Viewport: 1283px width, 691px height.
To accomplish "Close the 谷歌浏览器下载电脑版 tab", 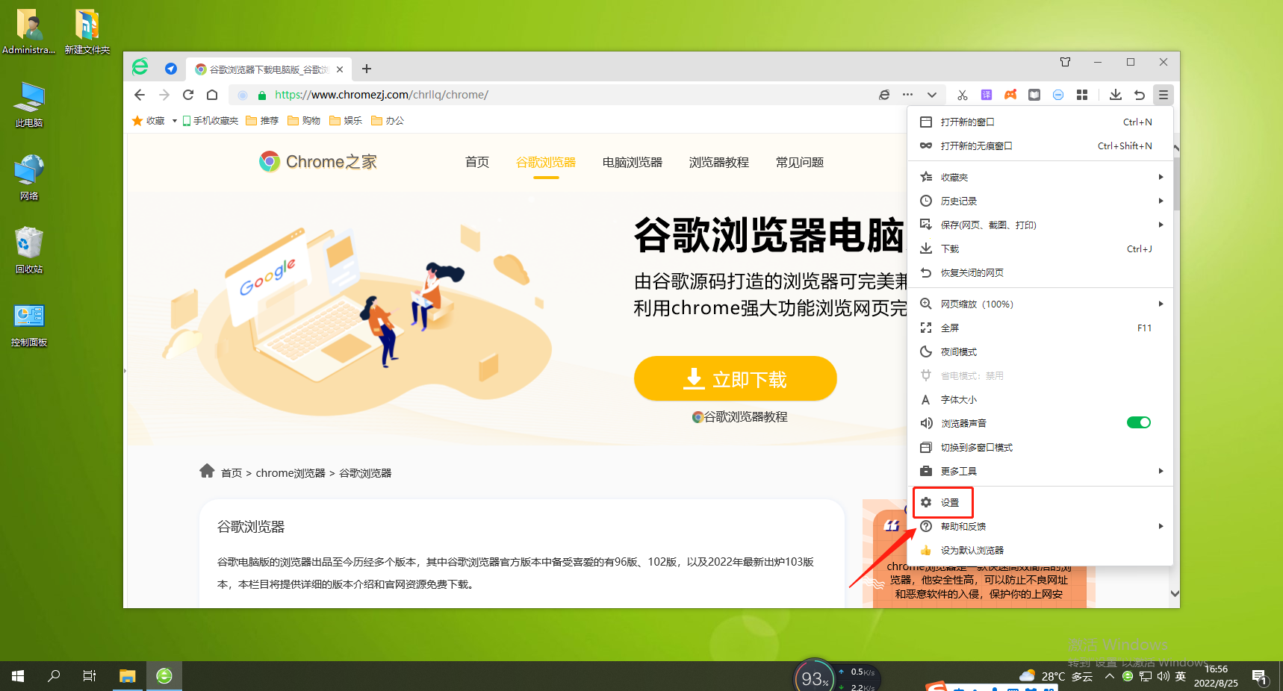I will pos(340,69).
